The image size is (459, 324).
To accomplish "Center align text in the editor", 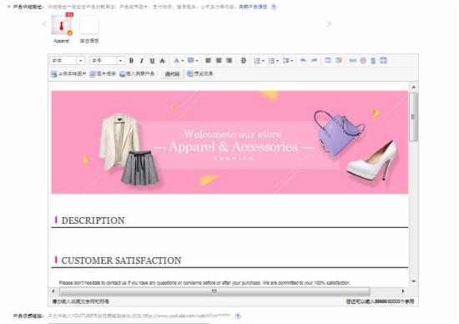I will point(219,61).
